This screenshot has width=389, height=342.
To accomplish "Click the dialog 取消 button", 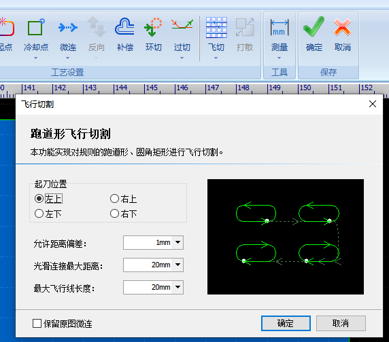I will [x=341, y=323].
